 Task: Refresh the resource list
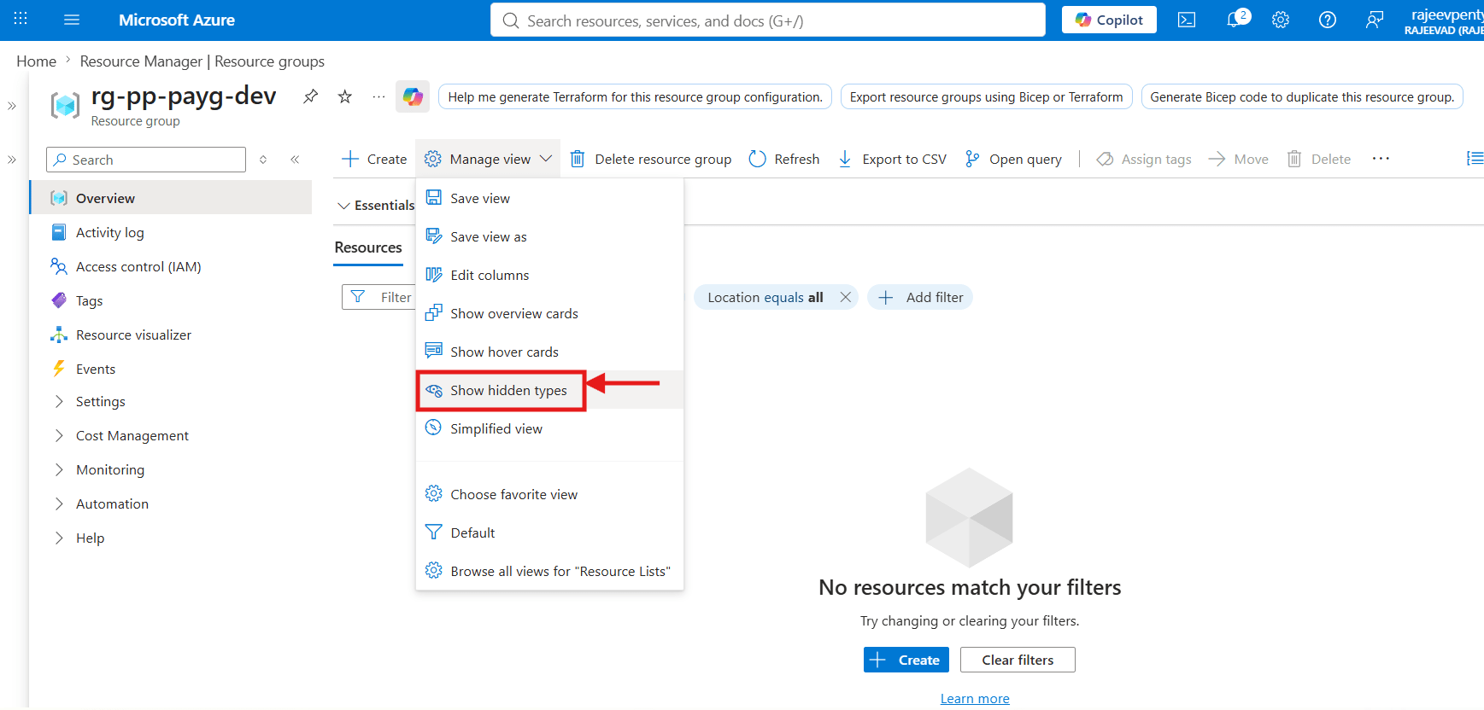click(784, 159)
